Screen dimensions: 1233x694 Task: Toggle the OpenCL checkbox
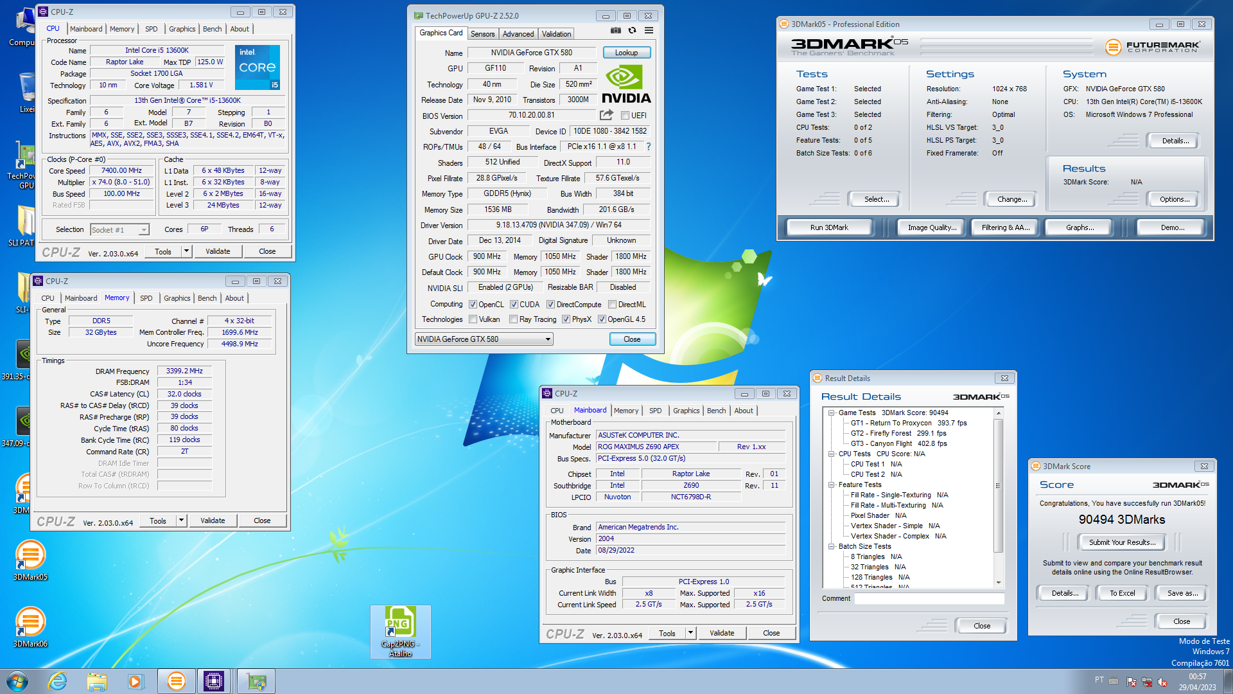pyautogui.click(x=473, y=305)
